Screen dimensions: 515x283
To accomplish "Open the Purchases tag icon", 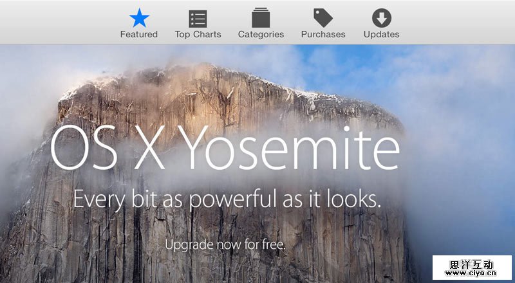I will [323, 18].
